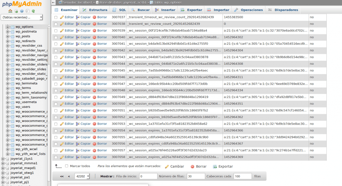Click the Número de filas input field
Image resolution: width=342 pixels, height=186 pixels.
click(196, 176)
